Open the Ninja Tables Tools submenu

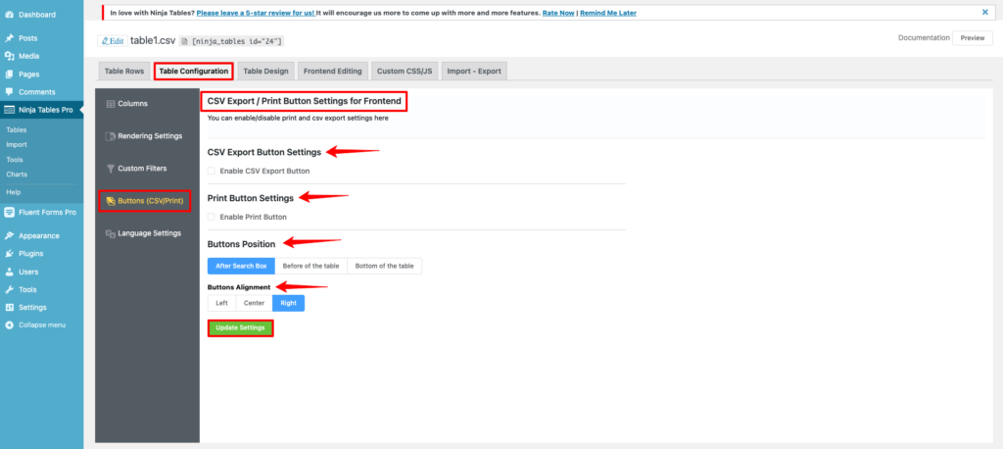pyautogui.click(x=16, y=160)
